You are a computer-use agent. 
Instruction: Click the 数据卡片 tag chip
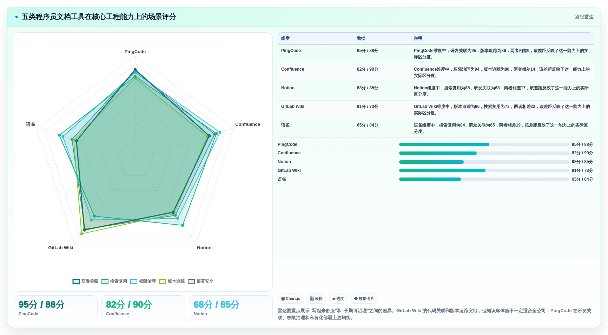click(364, 299)
